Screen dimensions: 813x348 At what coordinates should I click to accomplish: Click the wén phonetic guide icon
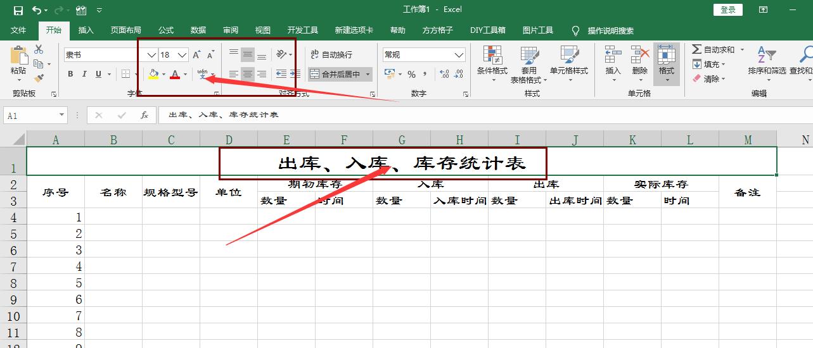(203, 74)
